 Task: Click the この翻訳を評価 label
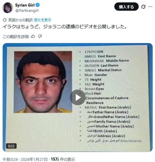16,37
